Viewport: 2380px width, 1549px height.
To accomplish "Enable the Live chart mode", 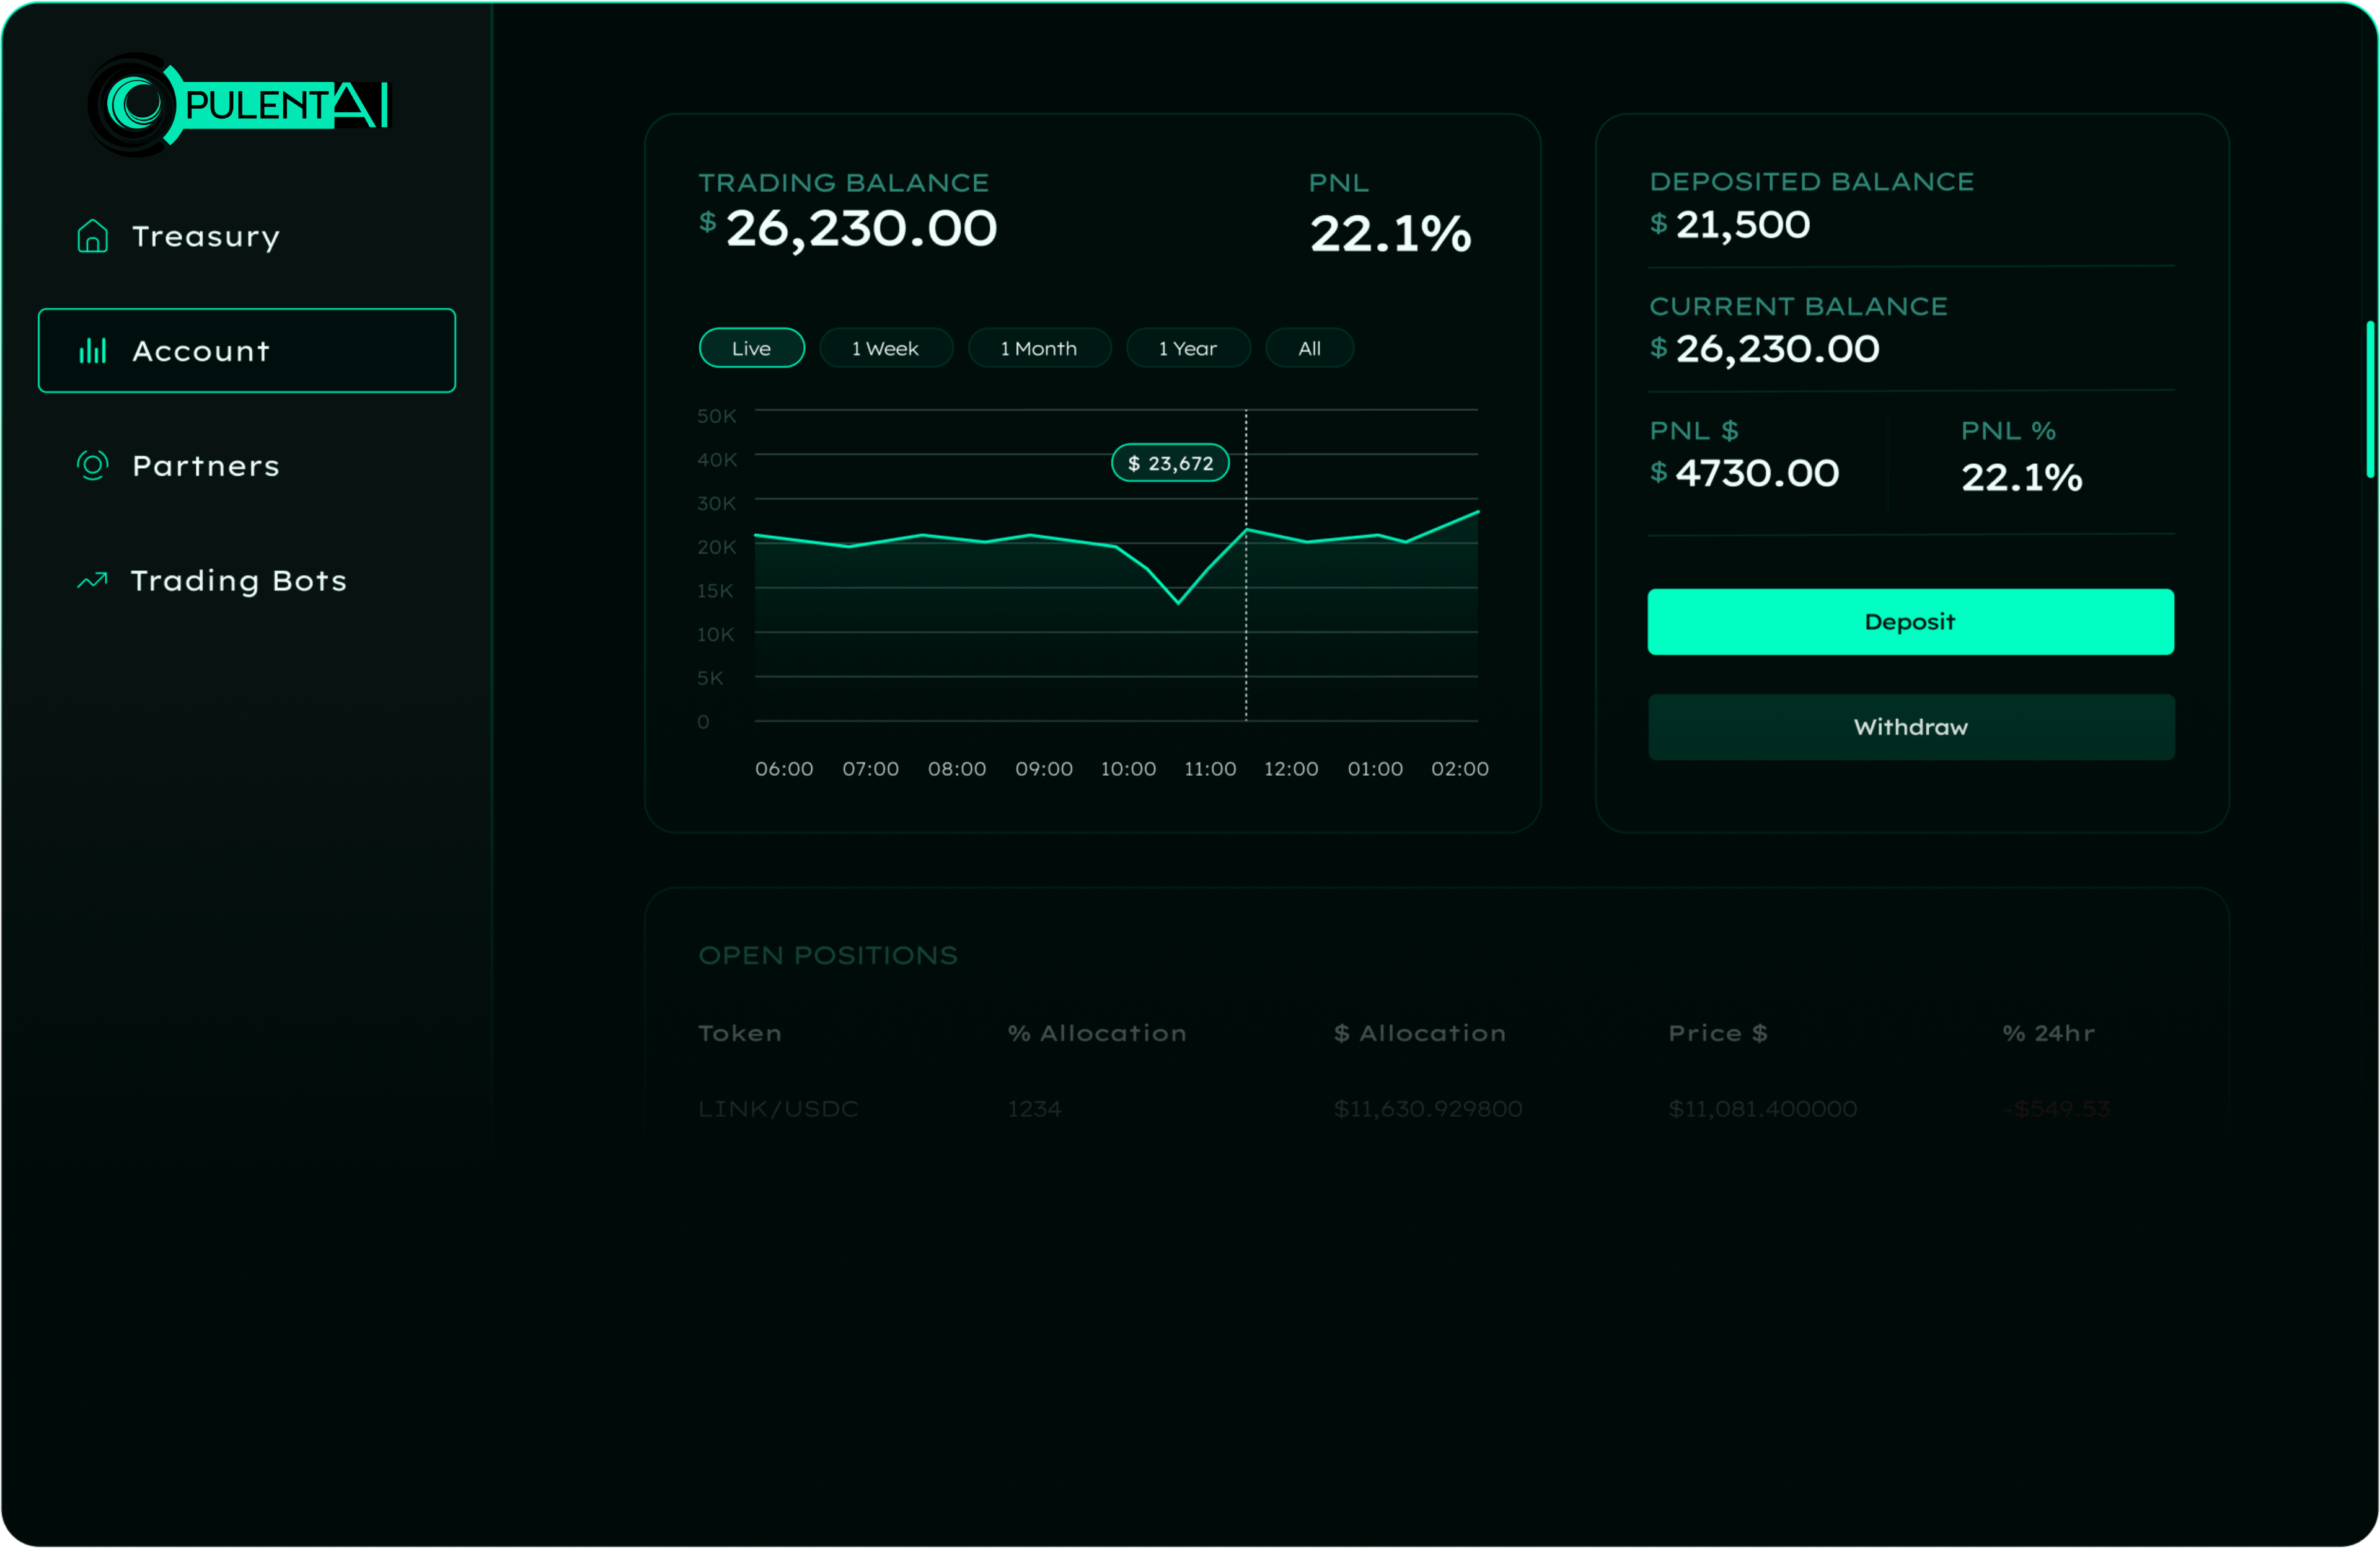I will tap(751, 347).
